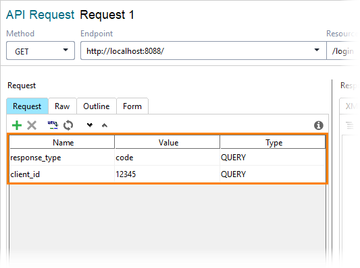Click the refresh parameters icon
The height and width of the screenshot is (268, 360).
tap(68, 125)
